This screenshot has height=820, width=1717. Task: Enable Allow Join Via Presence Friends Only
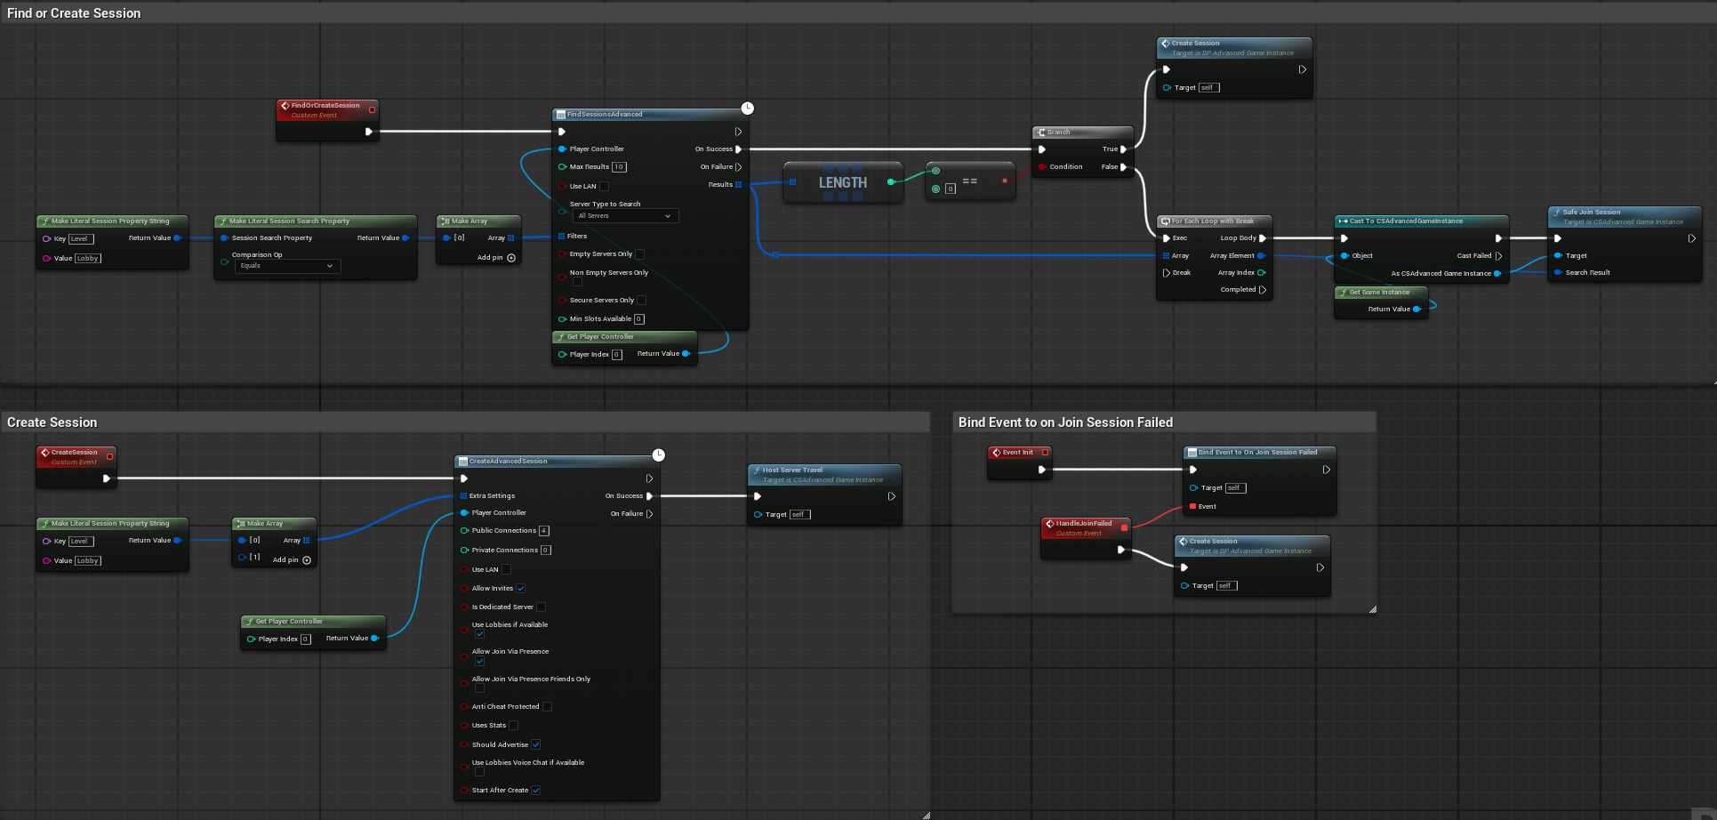(x=480, y=688)
